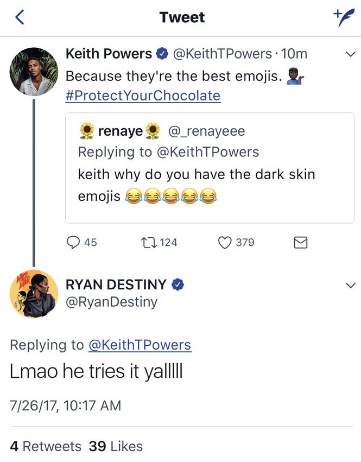This screenshot has width=361, height=462.
Task: Tap Keith Powers' verified badge
Action: click(161, 54)
